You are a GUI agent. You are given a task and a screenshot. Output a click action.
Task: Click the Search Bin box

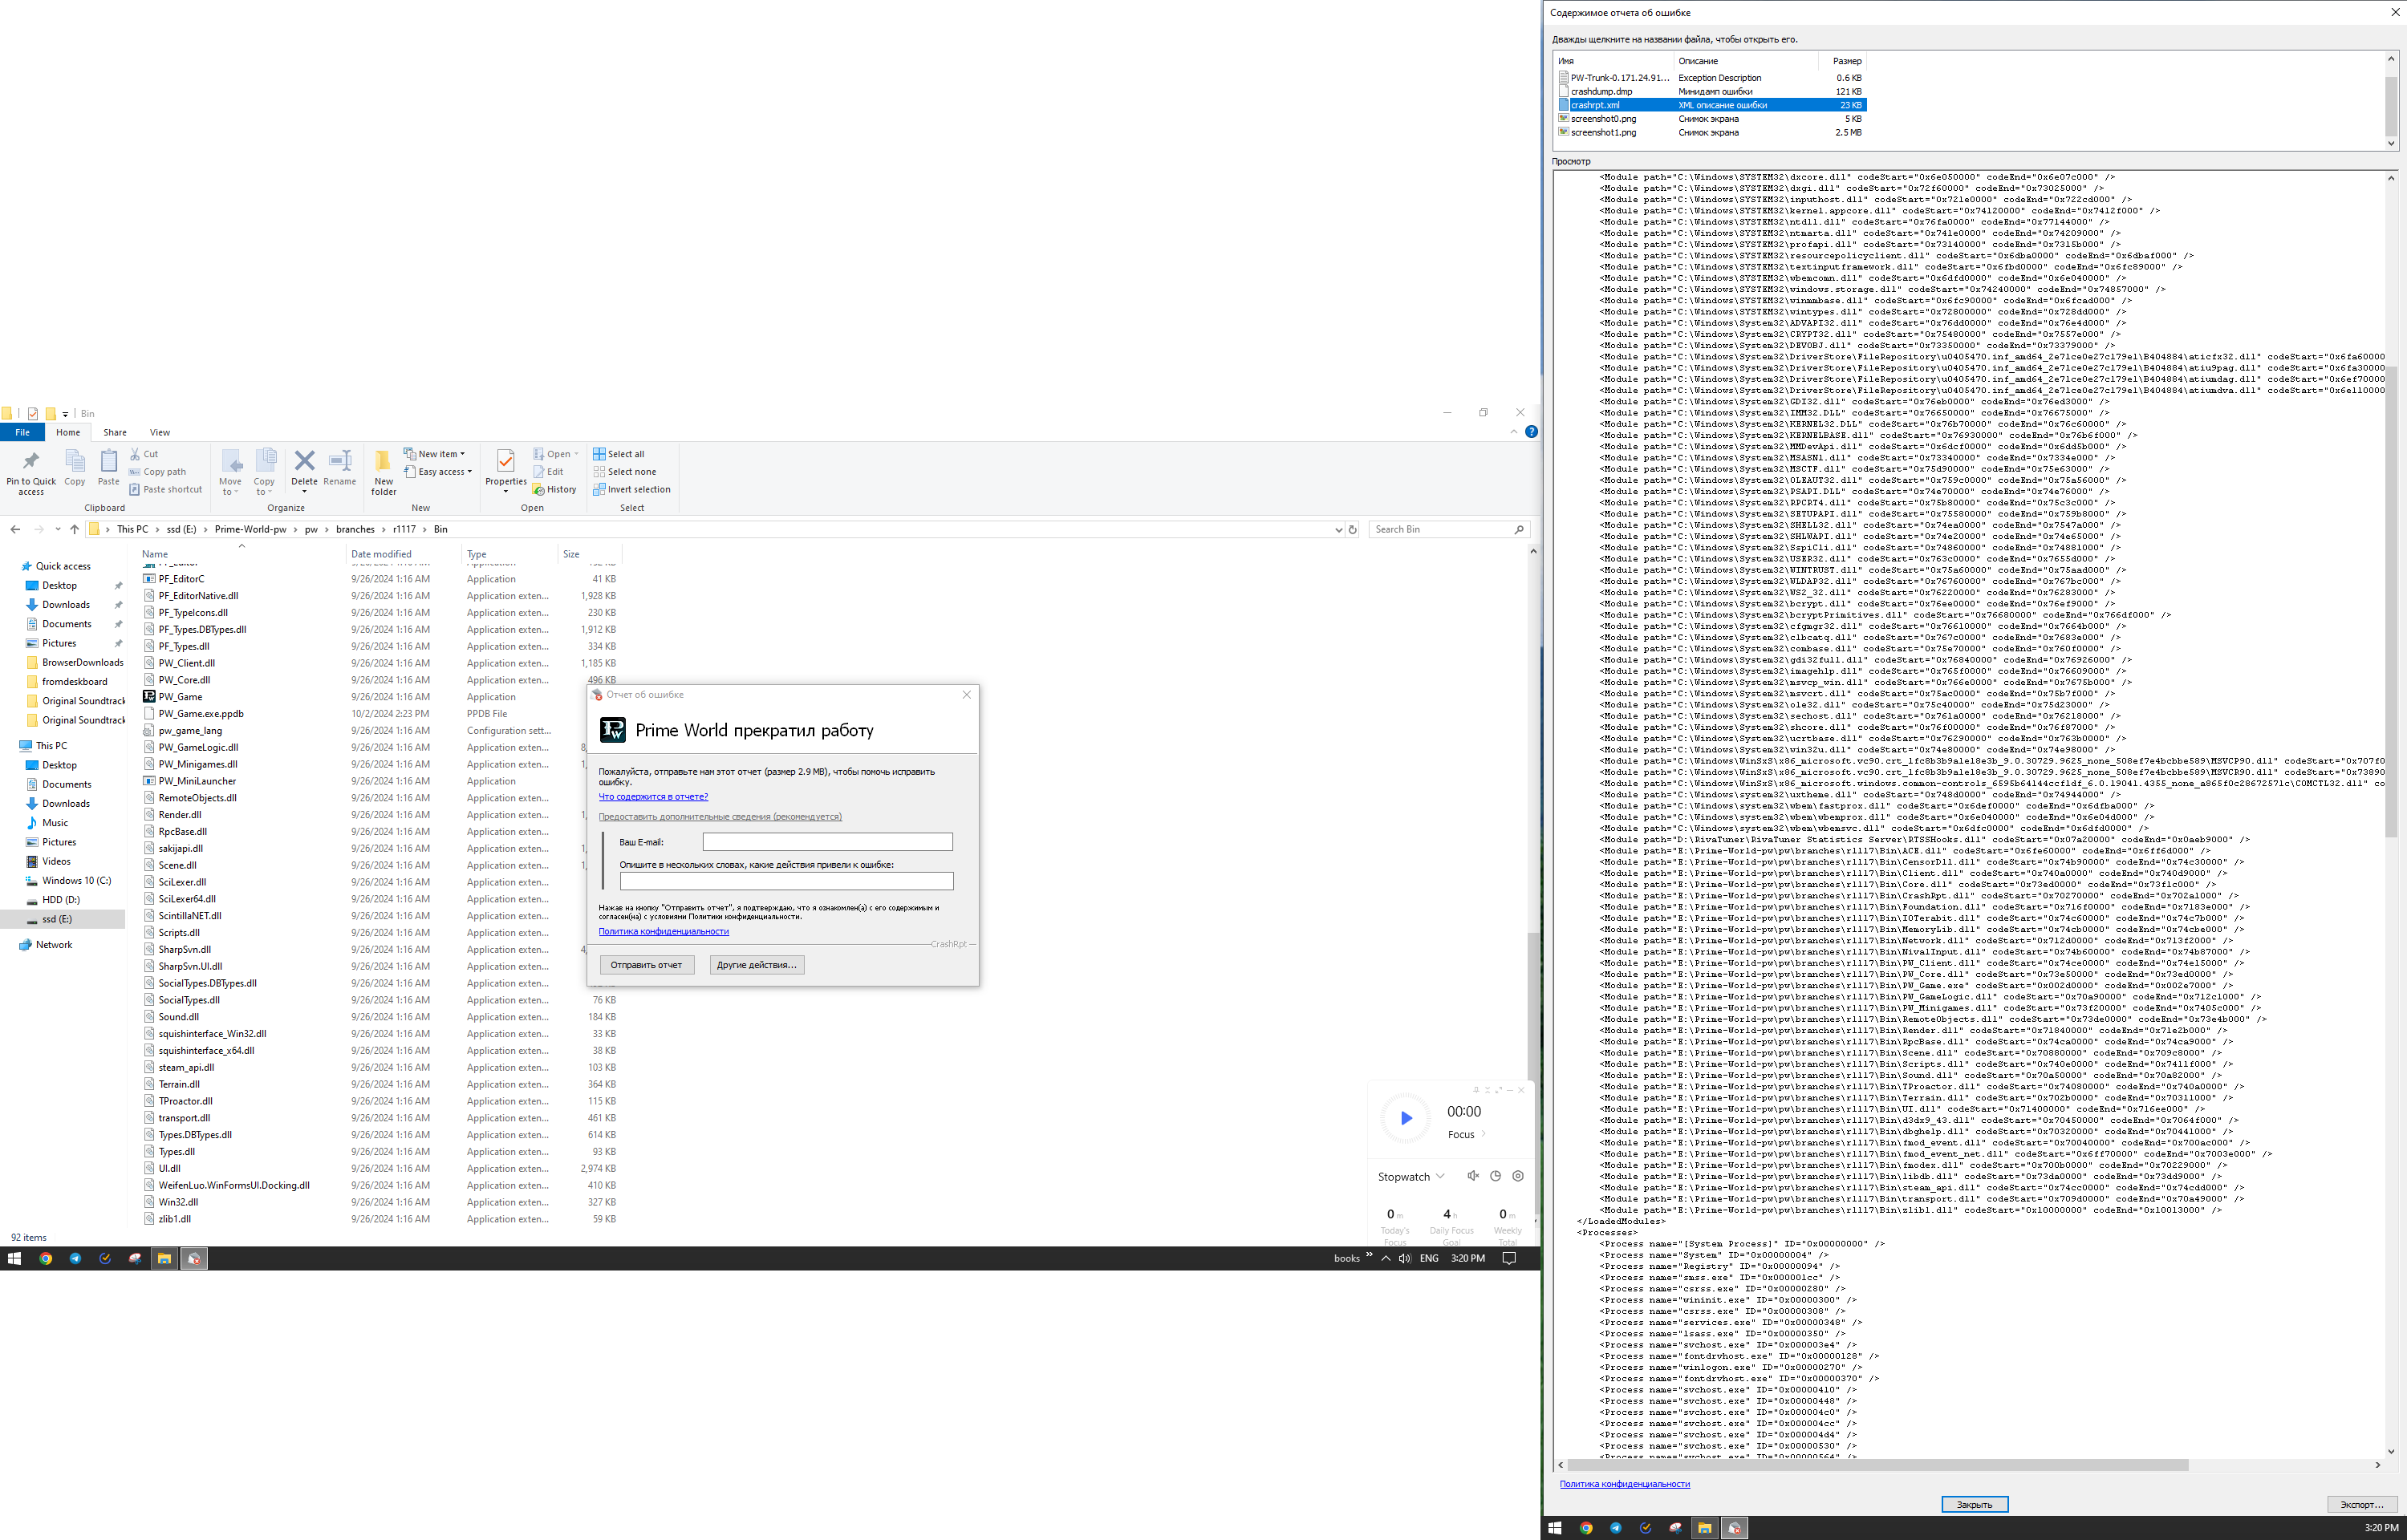click(x=1448, y=529)
